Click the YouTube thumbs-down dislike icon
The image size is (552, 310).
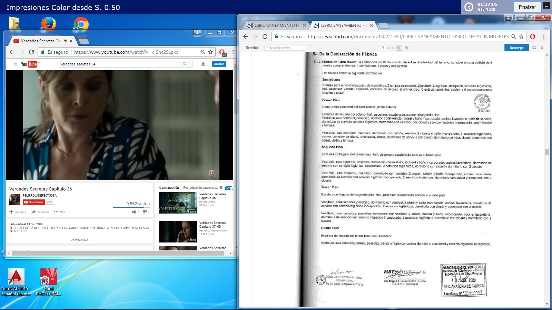[x=145, y=212]
